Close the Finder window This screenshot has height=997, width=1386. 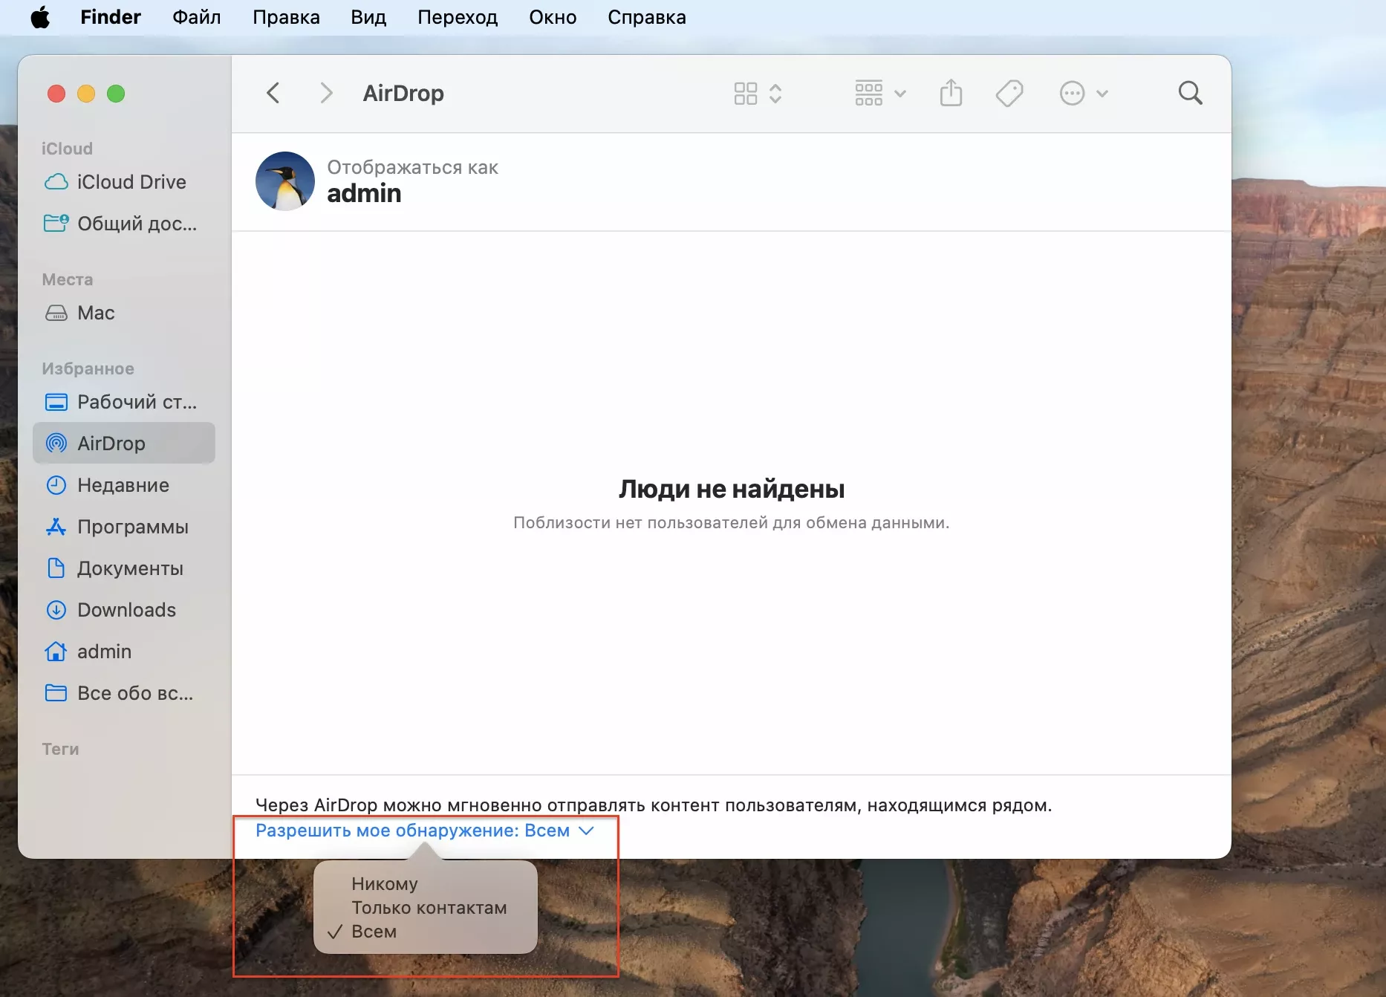tap(56, 94)
